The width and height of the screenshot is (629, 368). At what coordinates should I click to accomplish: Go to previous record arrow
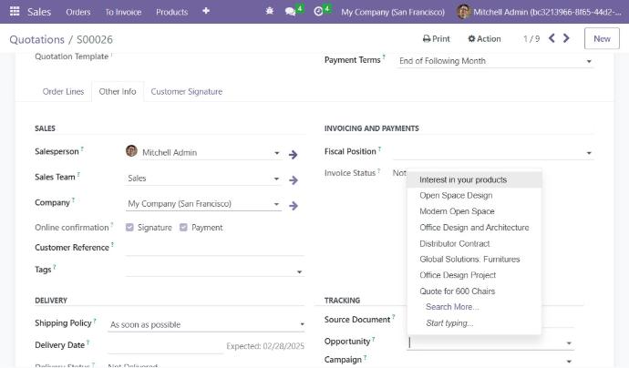551,38
